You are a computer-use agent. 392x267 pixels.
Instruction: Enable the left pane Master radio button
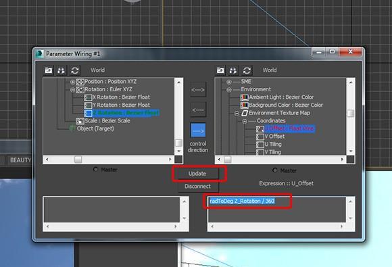(x=95, y=169)
